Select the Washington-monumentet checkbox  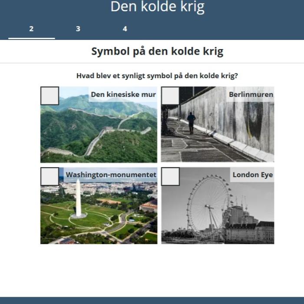pyautogui.click(x=50, y=176)
